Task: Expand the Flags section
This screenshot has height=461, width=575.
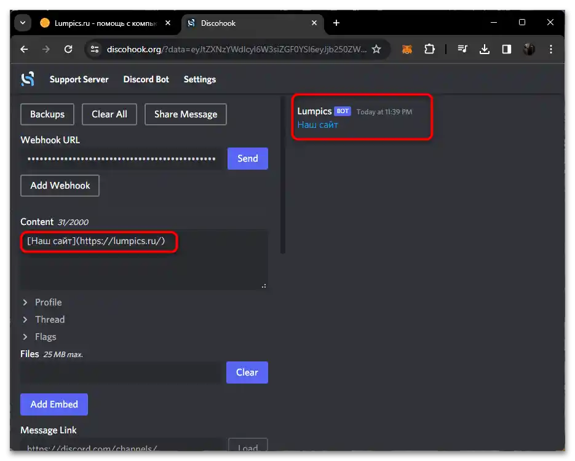Action: [39, 337]
